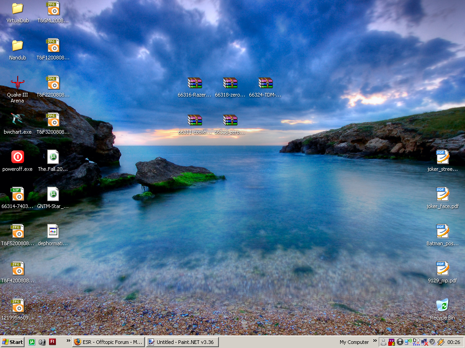
Task: Select the 66316-Razer WinRAR archive
Action: 194,83
